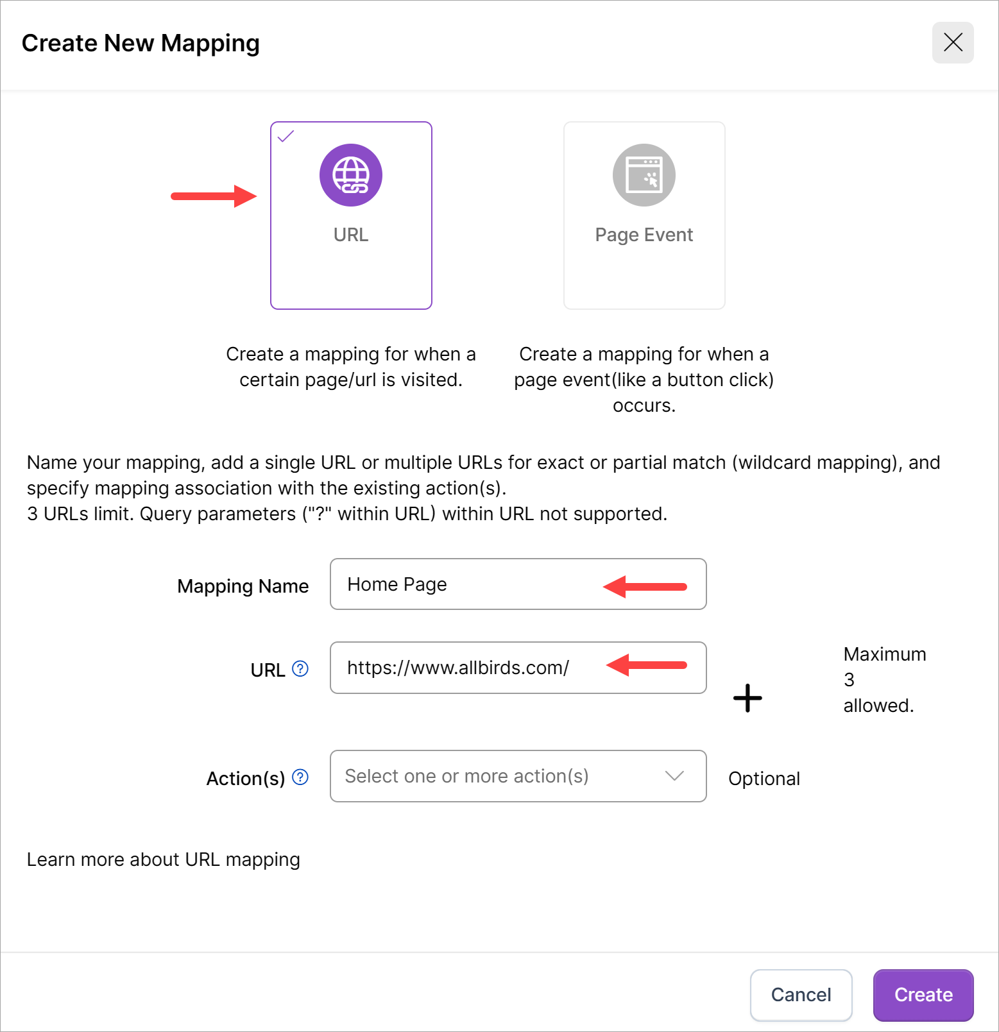
Task: Open the help icon beside the URL label
Action: 300,669
